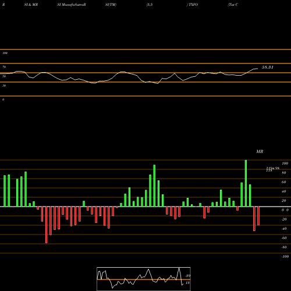
Task: Click the 'SI MunafaSutraR' header text
Action: [72, 5]
